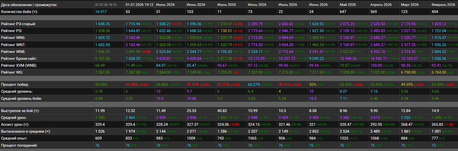Select the 'Количество боёв (+):' row label

click(x=19, y=11)
